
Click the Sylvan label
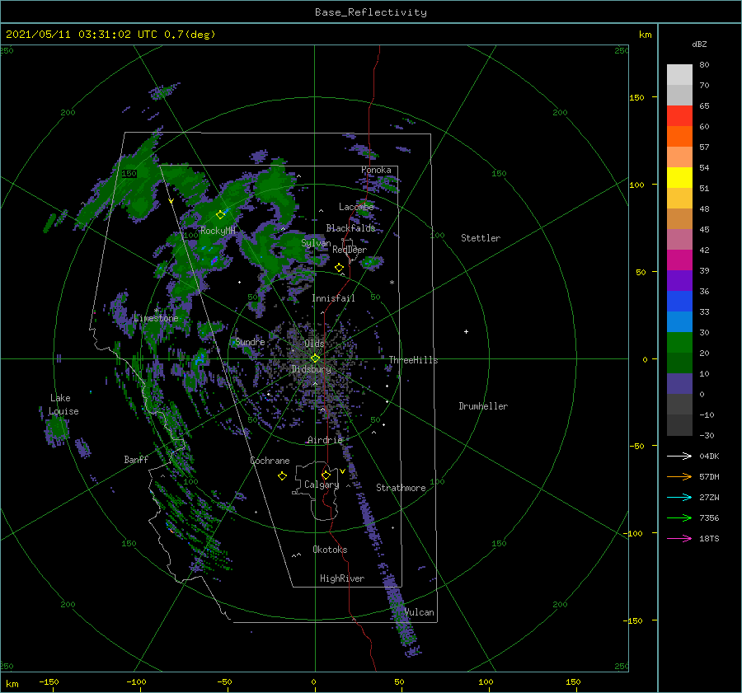(316, 243)
